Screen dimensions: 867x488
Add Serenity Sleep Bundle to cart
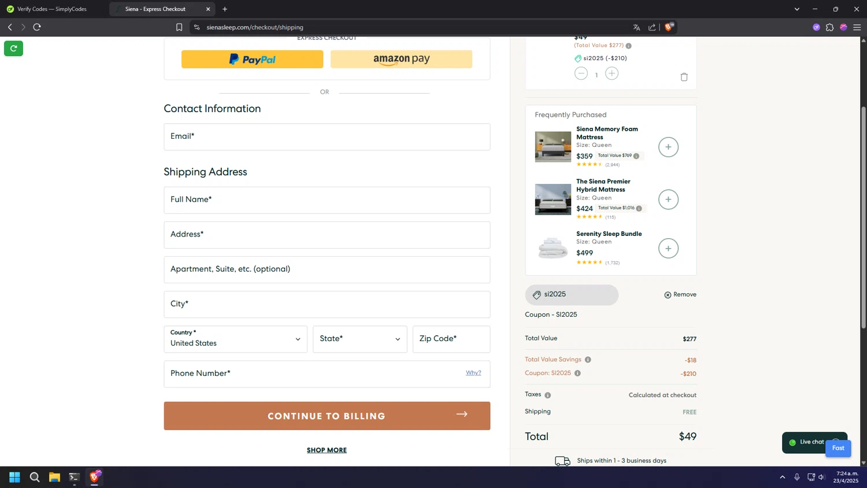point(668,249)
